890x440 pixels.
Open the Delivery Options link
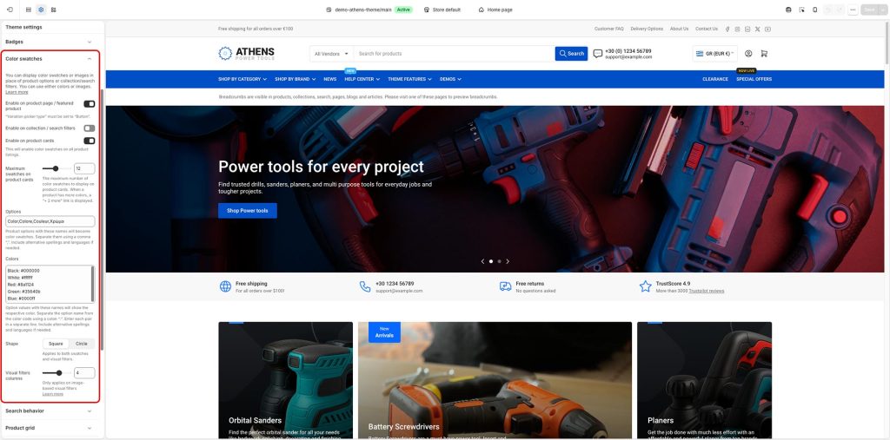pos(647,29)
